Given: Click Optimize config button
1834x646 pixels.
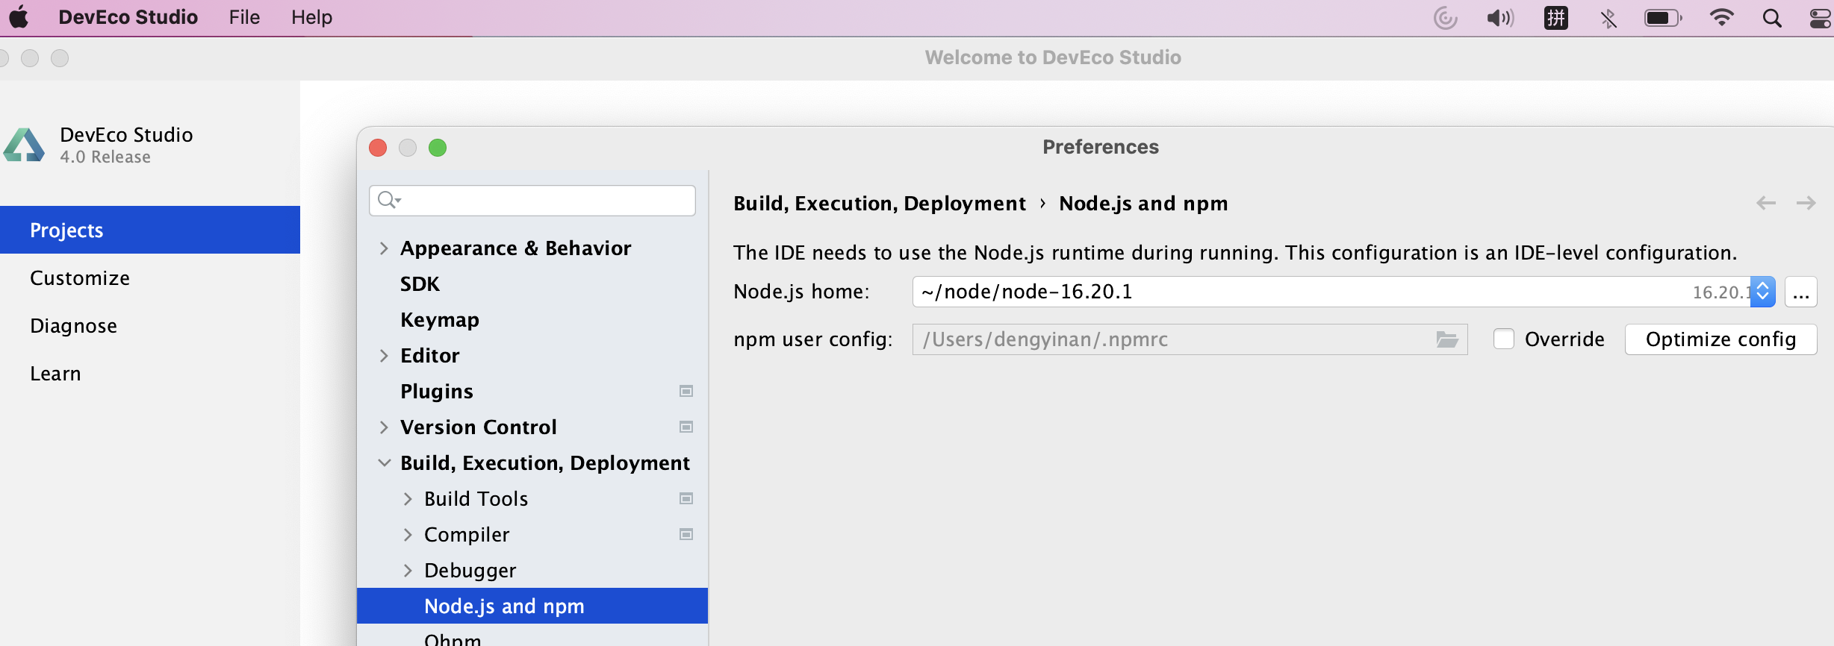Looking at the screenshot, I should (x=1720, y=339).
